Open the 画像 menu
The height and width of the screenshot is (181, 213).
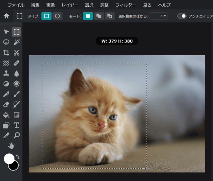[x=50, y=5]
